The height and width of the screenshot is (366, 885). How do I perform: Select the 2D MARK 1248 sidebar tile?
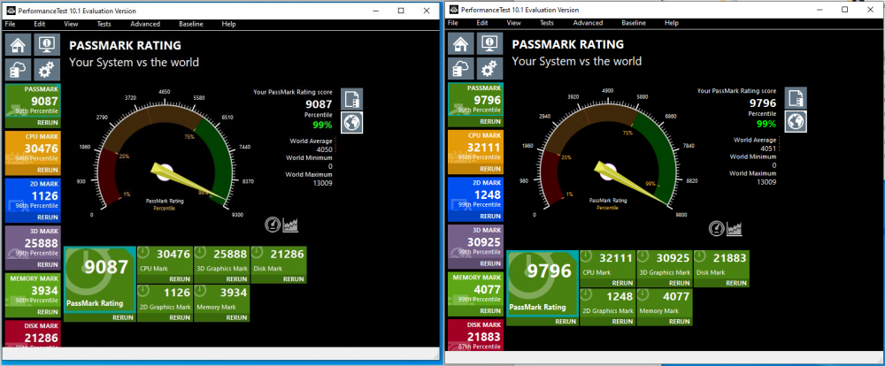click(475, 199)
